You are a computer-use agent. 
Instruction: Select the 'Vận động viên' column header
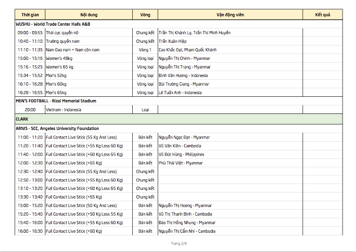coord(230,15)
